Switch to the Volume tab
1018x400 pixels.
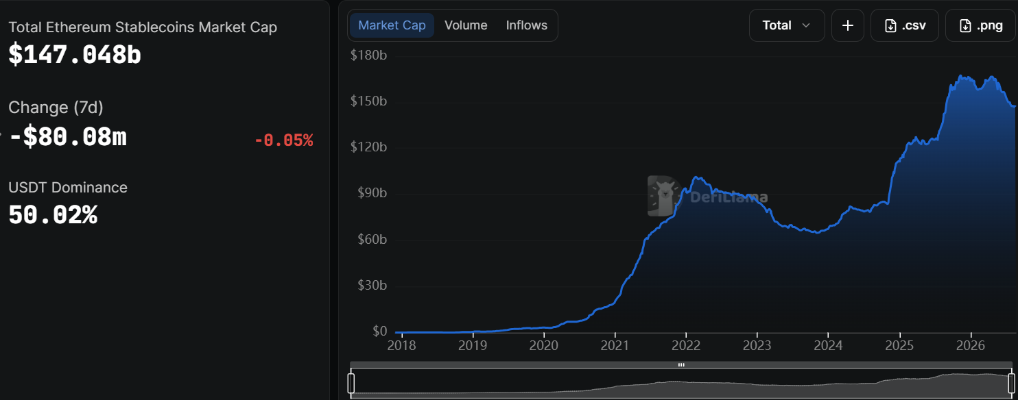pyautogui.click(x=466, y=25)
